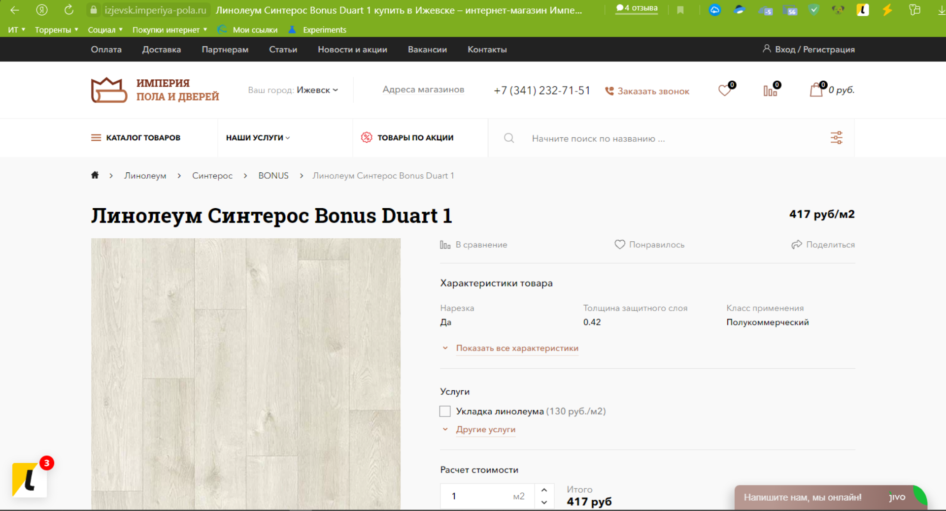Expand the Наши услуги dropdown
This screenshot has width=946, height=511.
(x=258, y=138)
